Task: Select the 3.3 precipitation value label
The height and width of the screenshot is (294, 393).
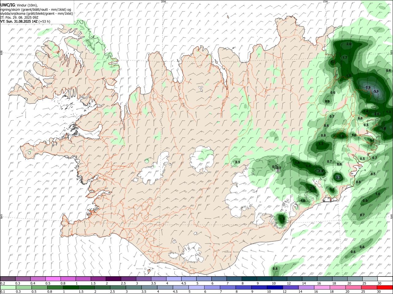Action: pos(338,178)
